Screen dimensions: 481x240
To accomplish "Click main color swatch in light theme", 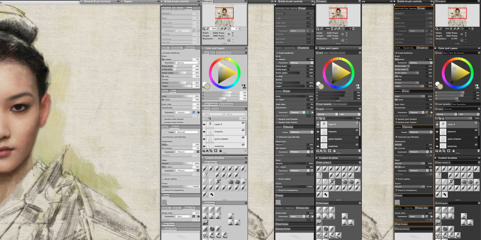I will pos(207,87).
